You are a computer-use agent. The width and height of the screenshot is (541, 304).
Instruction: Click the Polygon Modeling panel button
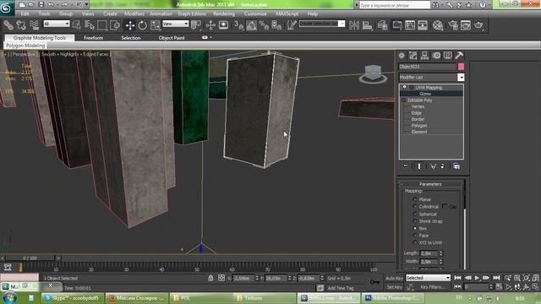coord(25,46)
